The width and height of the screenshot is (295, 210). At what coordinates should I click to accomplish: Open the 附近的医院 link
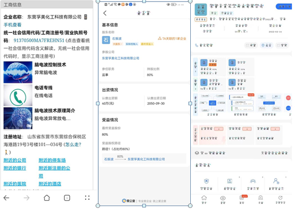15,184
